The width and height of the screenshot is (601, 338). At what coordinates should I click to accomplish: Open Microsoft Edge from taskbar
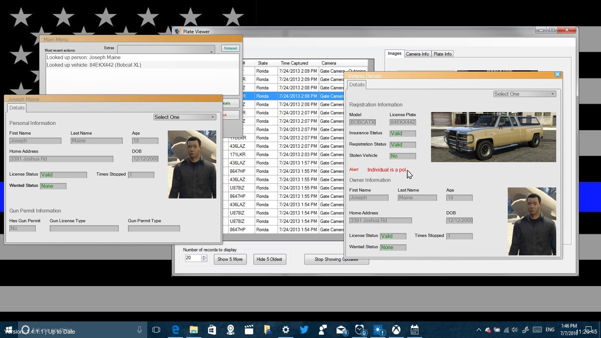coord(176,330)
